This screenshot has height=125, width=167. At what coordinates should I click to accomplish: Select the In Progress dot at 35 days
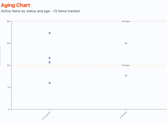click(x=50, y=58)
